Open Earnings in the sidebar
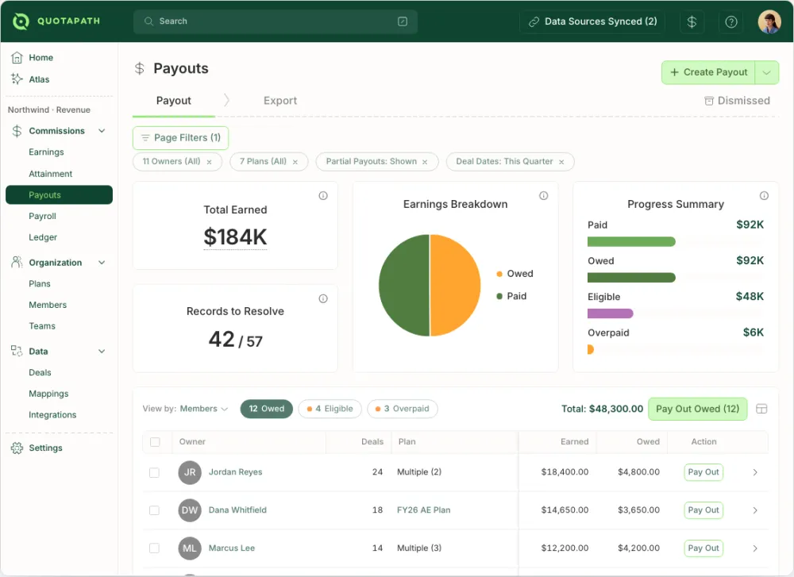This screenshot has height=577, width=794. coord(46,152)
